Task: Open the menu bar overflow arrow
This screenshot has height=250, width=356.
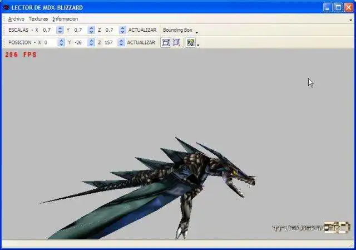Action: coord(351,20)
